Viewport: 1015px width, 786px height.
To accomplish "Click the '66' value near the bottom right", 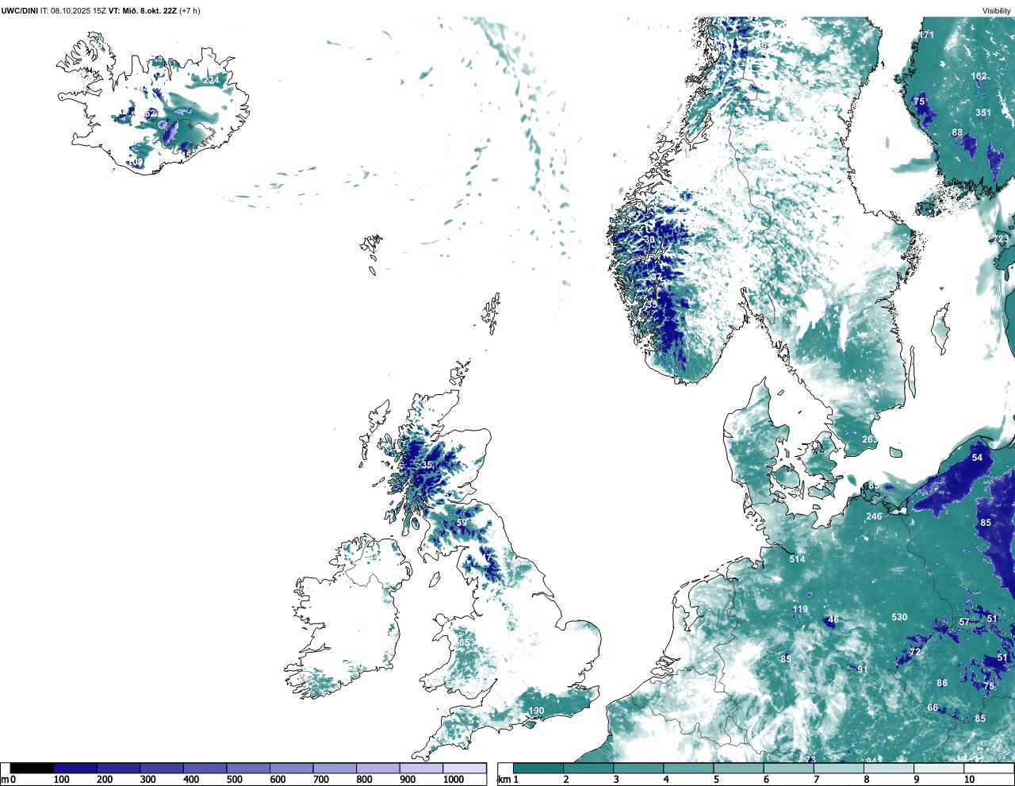I will (933, 707).
